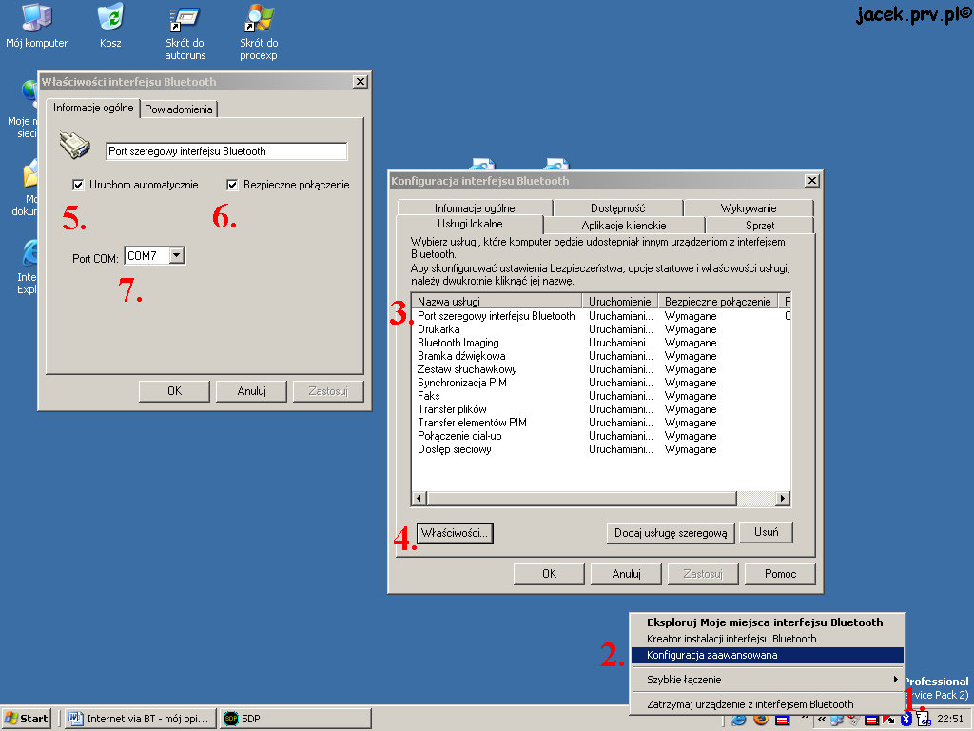This screenshot has width=974, height=731.
Task: Switch to Internet via BT taskbar window
Action: click(x=141, y=719)
